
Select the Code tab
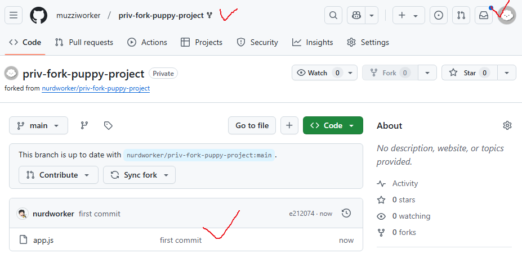[25, 42]
